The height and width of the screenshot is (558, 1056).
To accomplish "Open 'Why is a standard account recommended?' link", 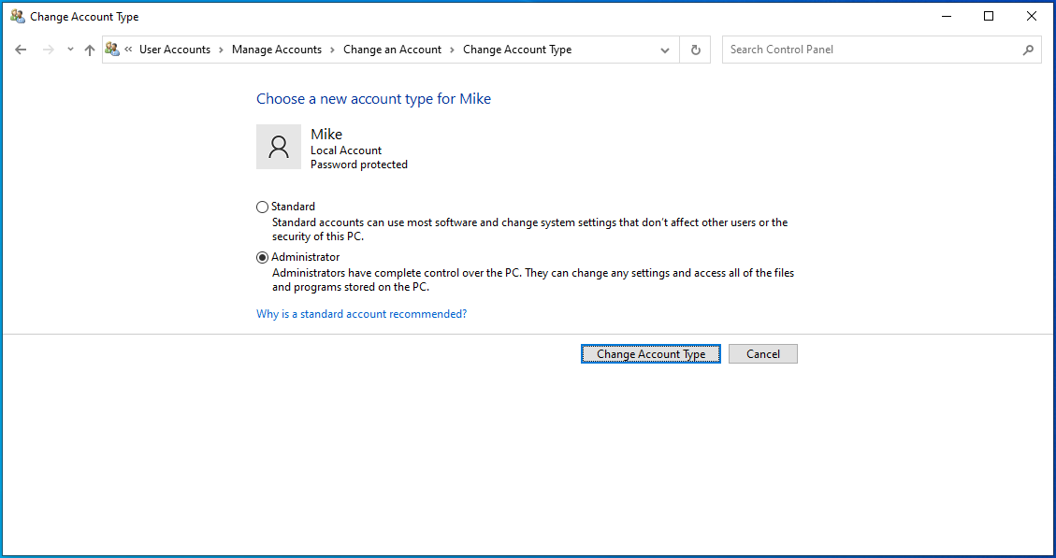I will coord(361,314).
